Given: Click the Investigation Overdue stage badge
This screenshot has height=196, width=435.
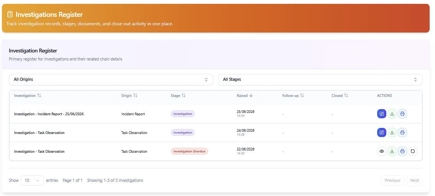Looking at the screenshot, I should coord(189,151).
